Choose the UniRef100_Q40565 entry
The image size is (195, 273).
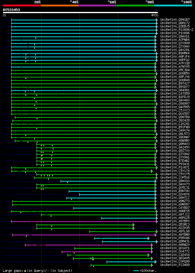pos(175,107)
